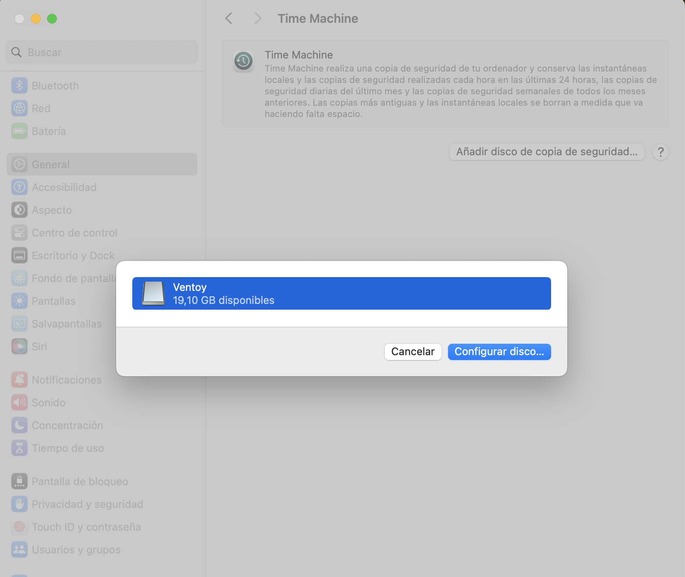This screenshot has height=577, width=685.
Task: Click the Ventoy drive icon
Action: coord(153,293)
